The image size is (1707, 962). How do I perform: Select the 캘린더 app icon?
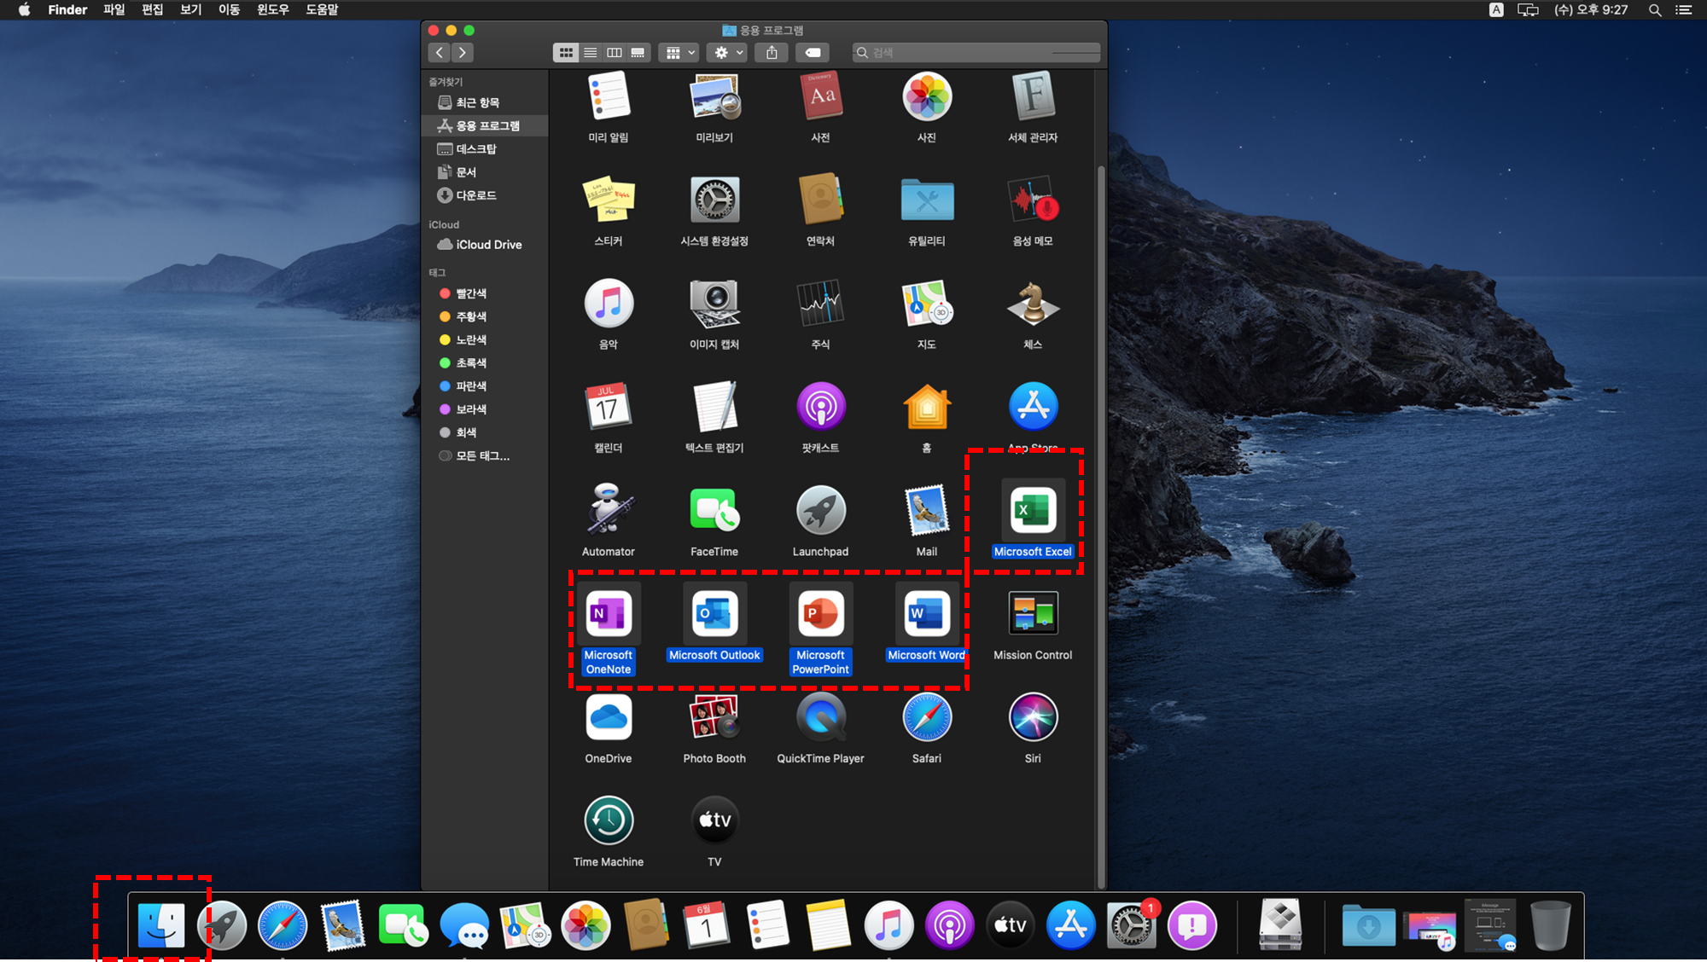609,407
